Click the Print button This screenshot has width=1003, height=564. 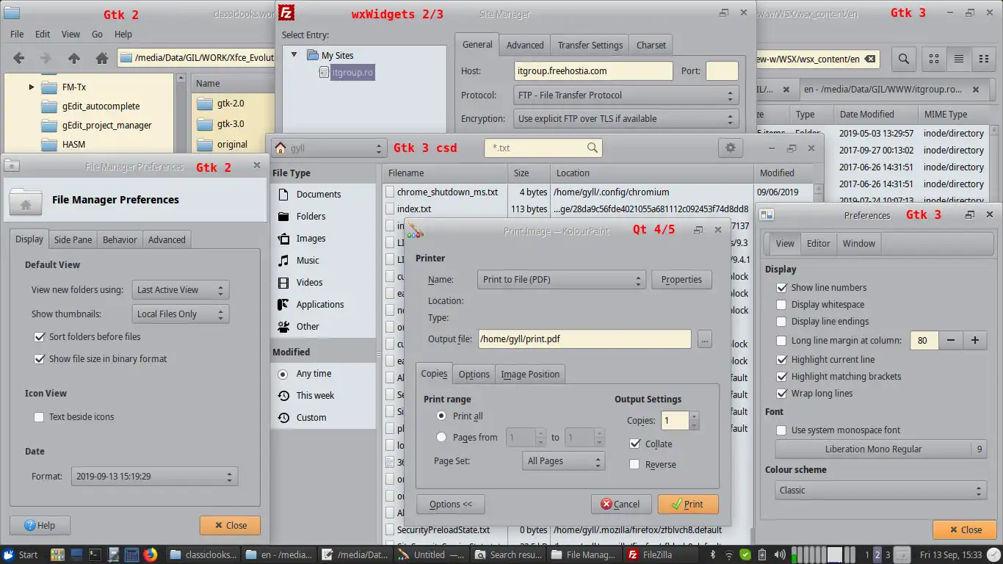point(687,505)
